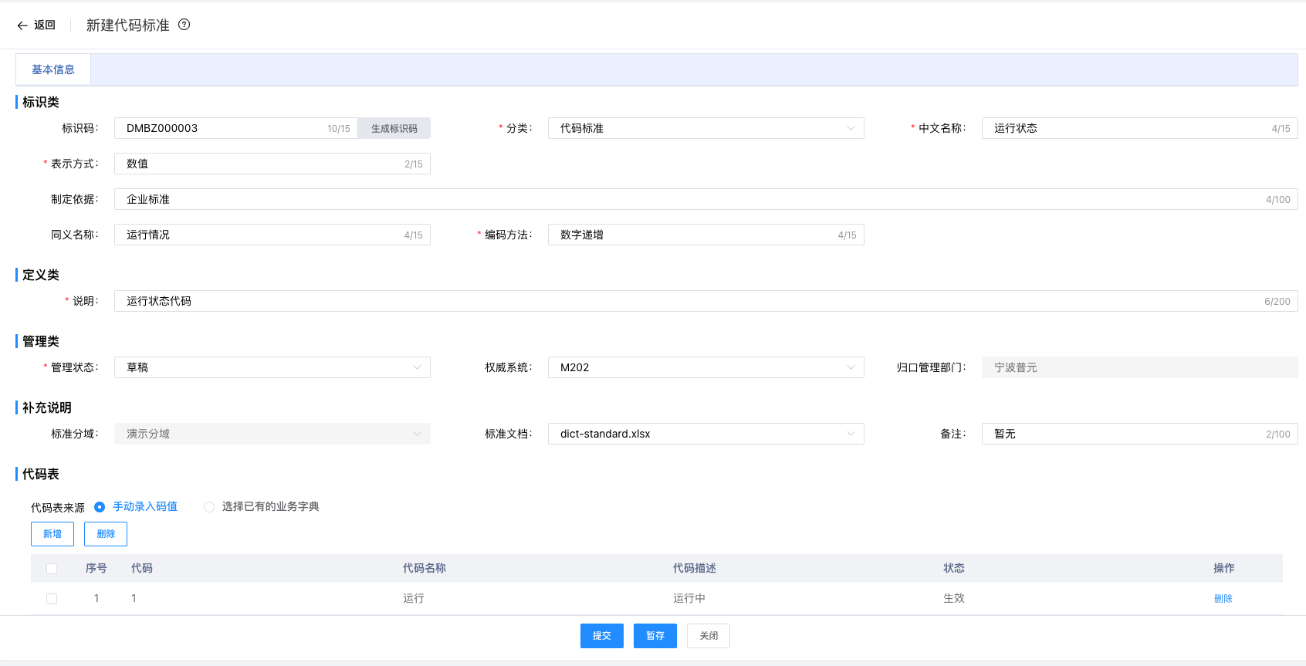Open the 权威系统 dropdown showing M202
The height and width of the screenshot is (666, 1306).
(x=705, y=367)
